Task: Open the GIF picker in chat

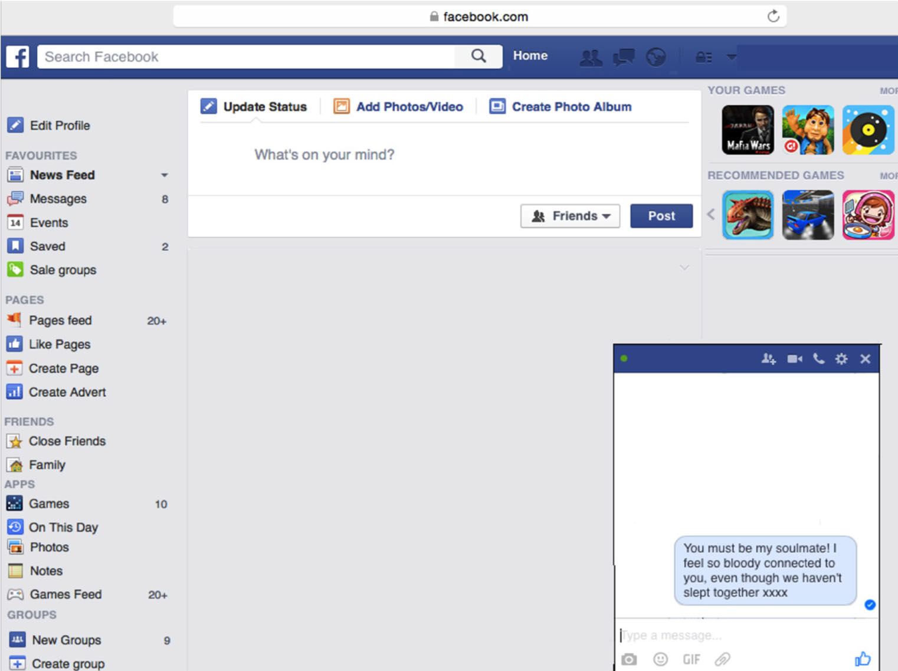Action: [691, 659]
